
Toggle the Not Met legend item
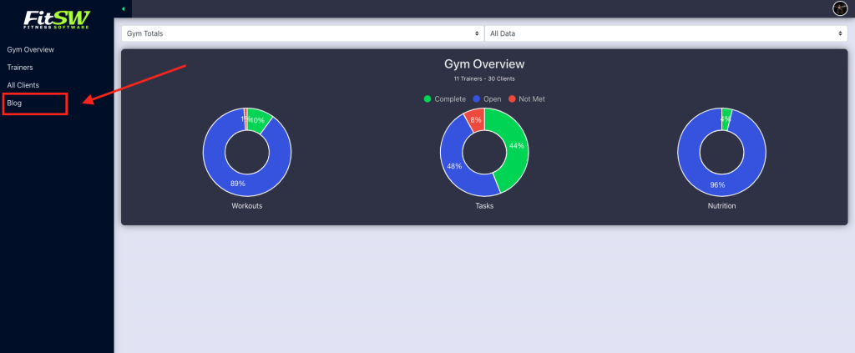527,99
